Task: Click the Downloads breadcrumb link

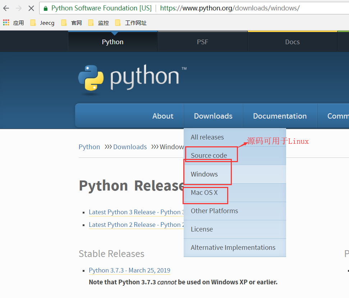Action: coord(130,147)
